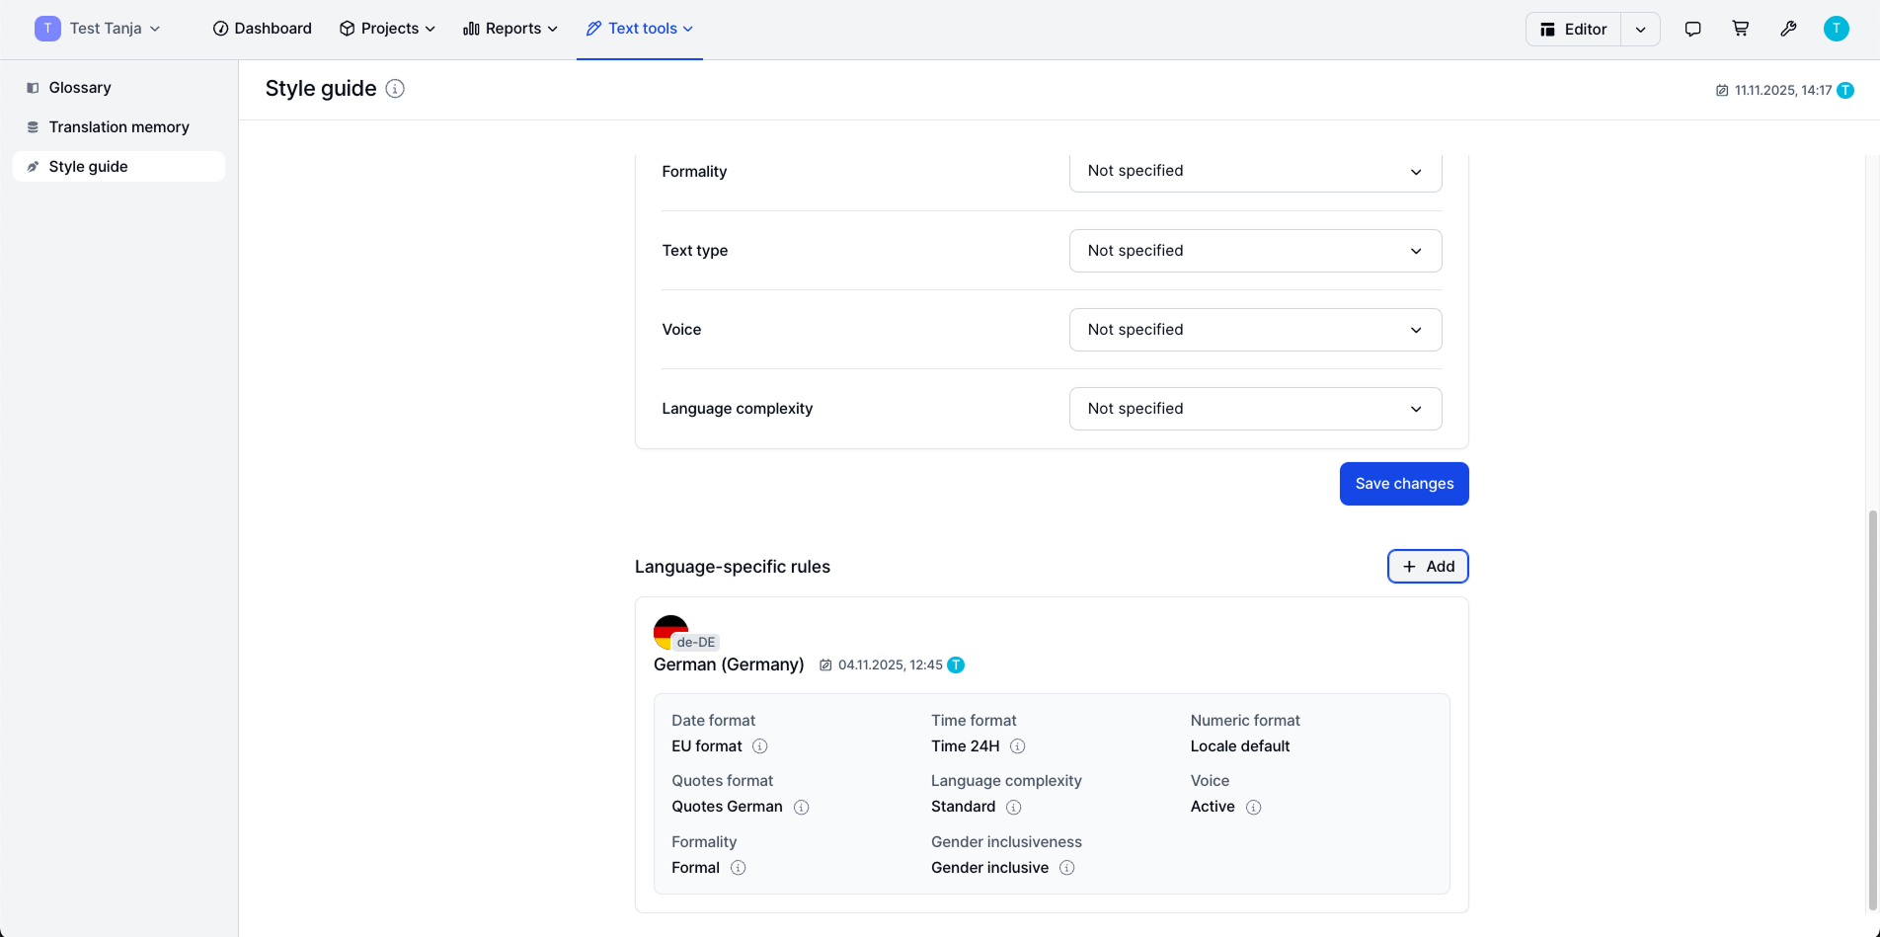The image size is (1880, 937).
Task: Click the Style guide info icon
Action: point(395,89)
